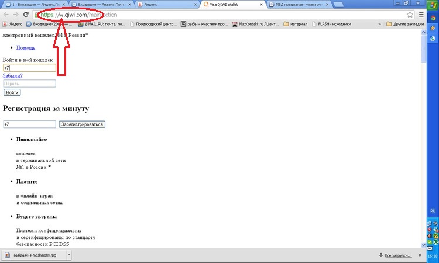Close the Яндекс tab

pos(196,5)
